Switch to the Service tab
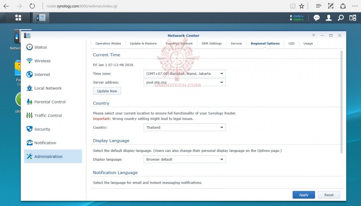This screenshot has height=206, width=361. click(236, 43)
